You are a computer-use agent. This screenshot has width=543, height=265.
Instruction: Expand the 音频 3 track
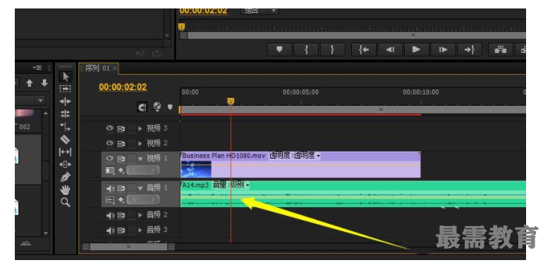[140, 230]
